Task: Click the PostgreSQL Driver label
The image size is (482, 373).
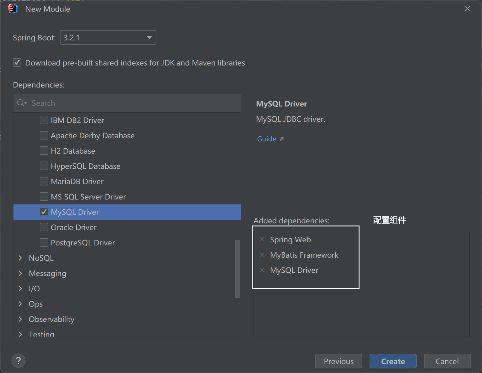Action: point(83,243)
